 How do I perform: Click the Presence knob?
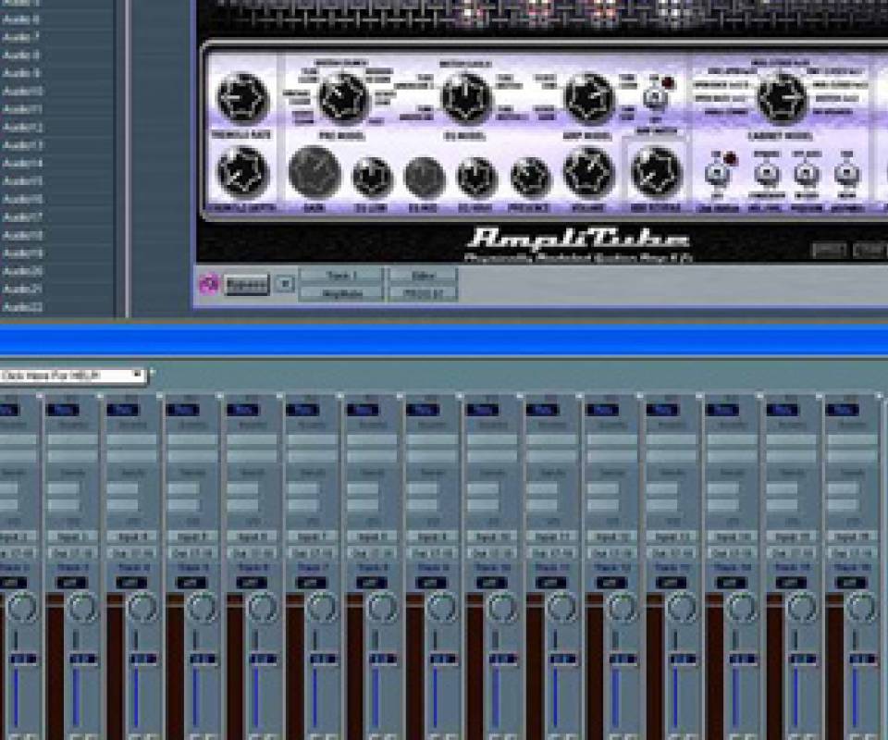coord(530,178)
